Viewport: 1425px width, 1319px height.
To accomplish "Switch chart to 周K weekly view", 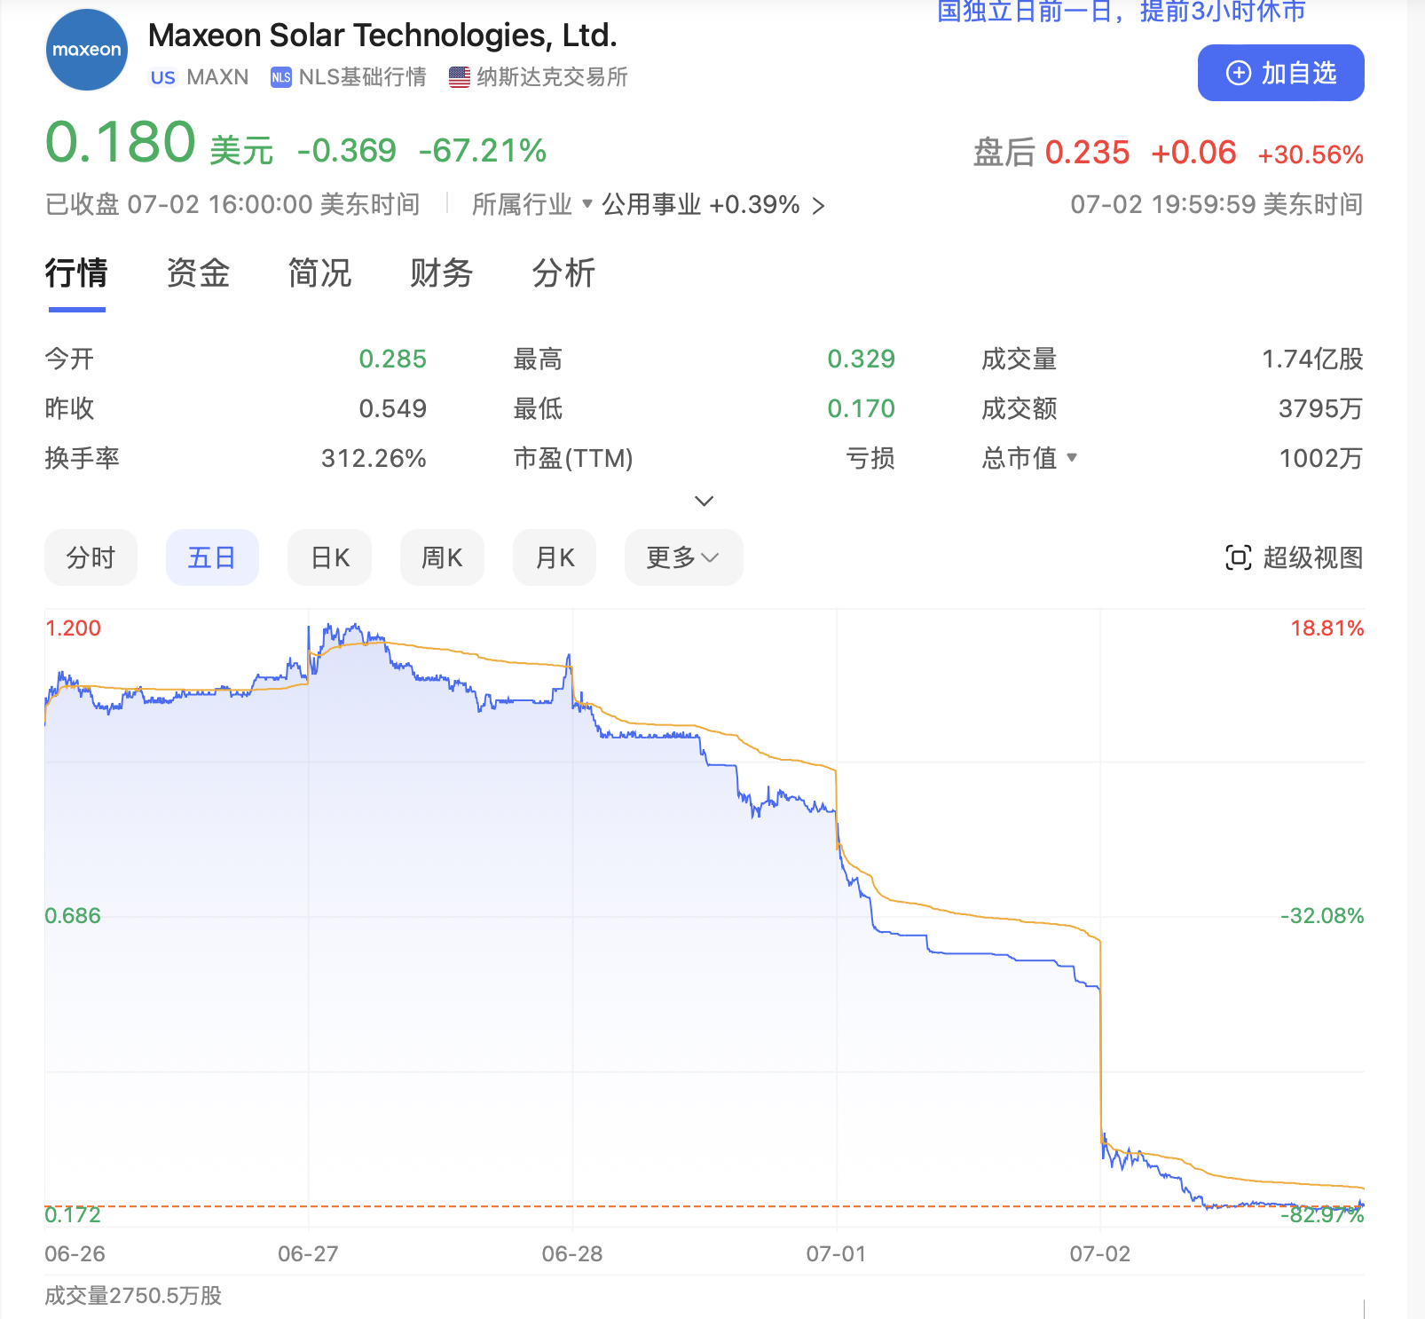I will (442, 557).
